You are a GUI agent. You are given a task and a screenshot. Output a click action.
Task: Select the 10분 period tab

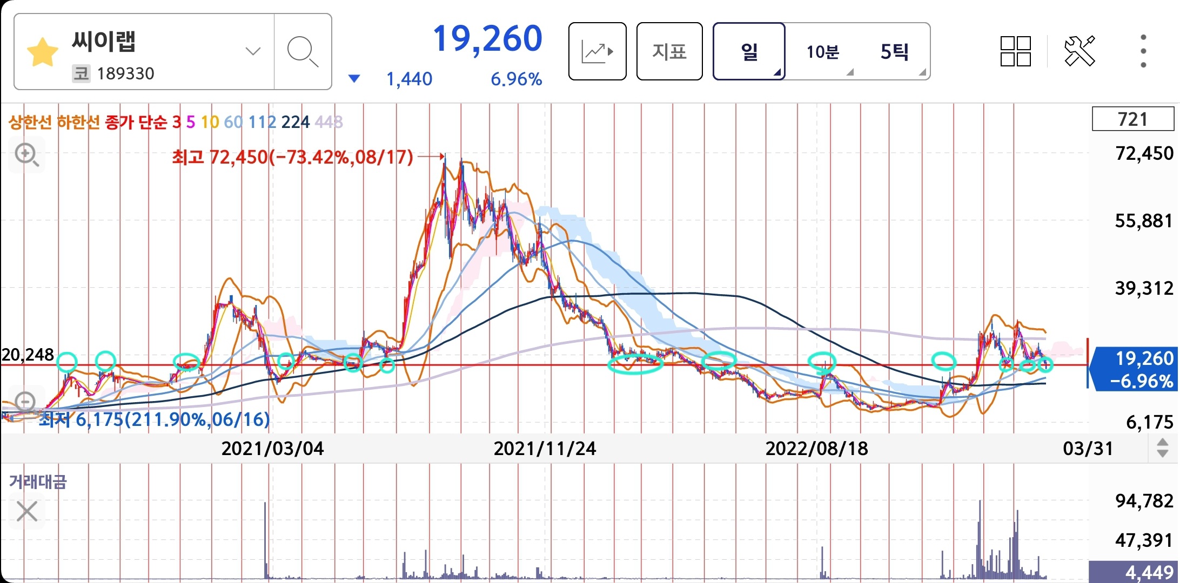pyautogui.click(x=822, y=52)
